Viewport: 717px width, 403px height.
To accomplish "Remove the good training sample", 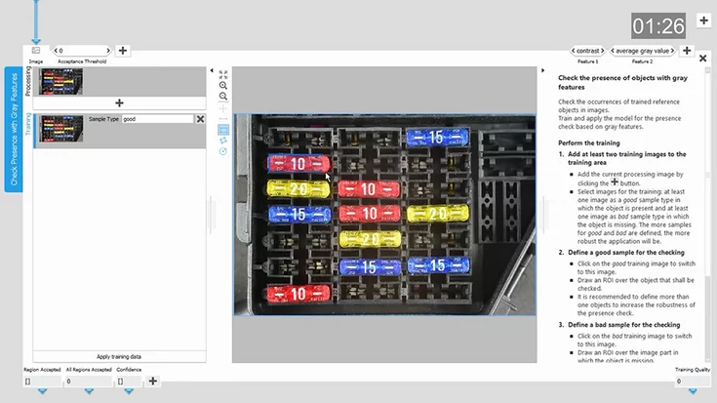I will coord(200,119).
